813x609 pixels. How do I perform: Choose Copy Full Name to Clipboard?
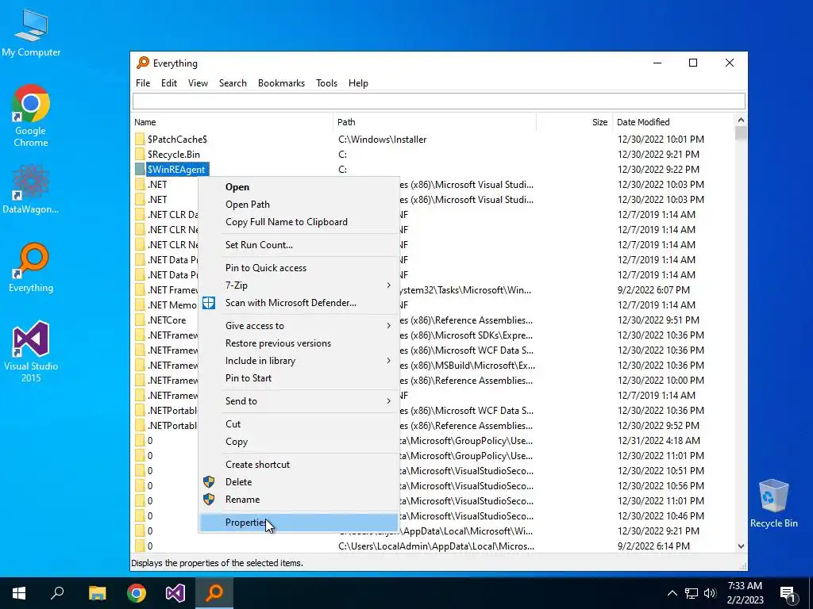pos(299,222)
